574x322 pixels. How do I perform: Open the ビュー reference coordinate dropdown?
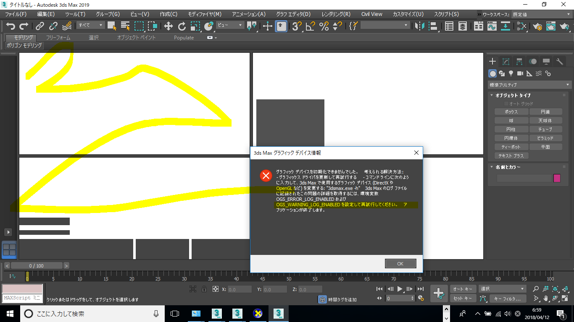point(230,25)
